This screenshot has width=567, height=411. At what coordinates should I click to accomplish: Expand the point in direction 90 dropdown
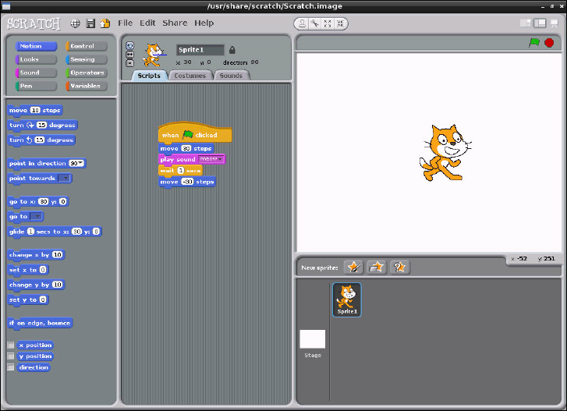82,164
